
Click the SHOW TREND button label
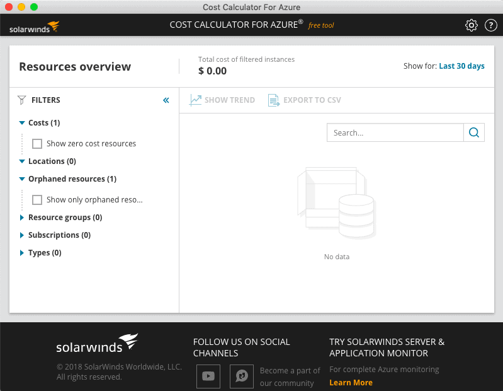tap(230, 100)
